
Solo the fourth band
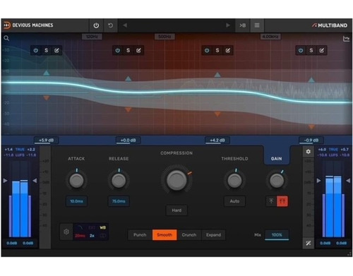(x=311, y=50)
